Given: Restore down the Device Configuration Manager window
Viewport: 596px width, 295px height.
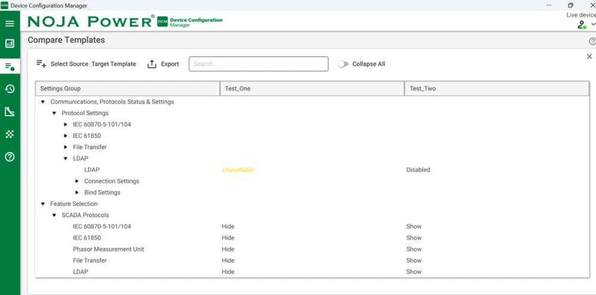Looking at the screenshot, I should click(570, 5).
